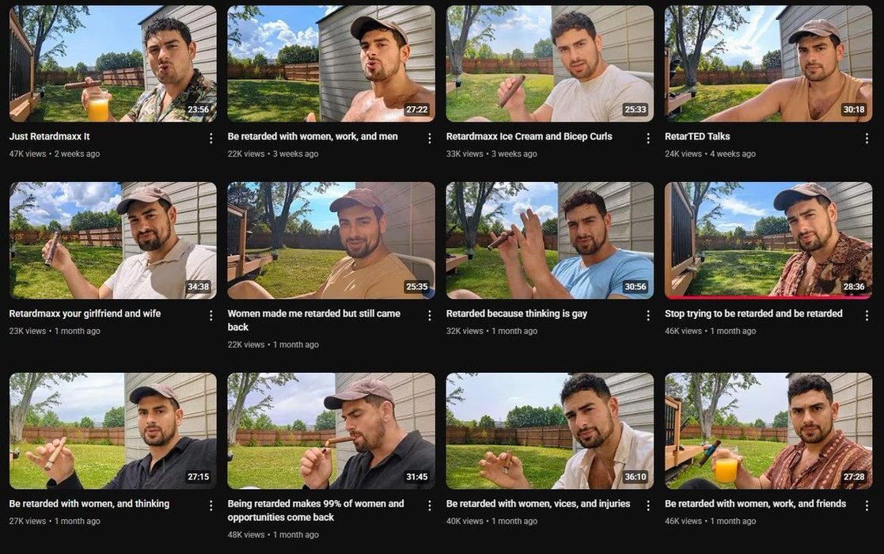Viewport: 884px width, 554px height.
Task: Open options for Women made me retarded video
Action: click(430, 315)
